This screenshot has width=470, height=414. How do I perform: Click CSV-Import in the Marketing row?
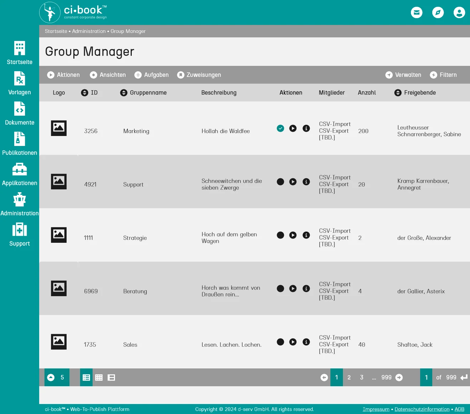tap(335, 124)
